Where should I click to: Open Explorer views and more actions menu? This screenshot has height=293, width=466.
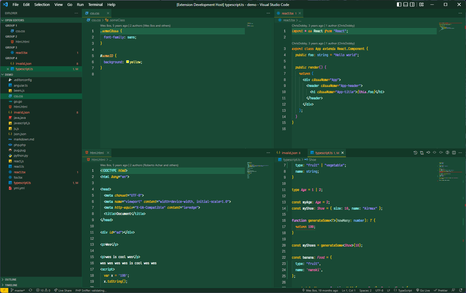pos(76,13)
